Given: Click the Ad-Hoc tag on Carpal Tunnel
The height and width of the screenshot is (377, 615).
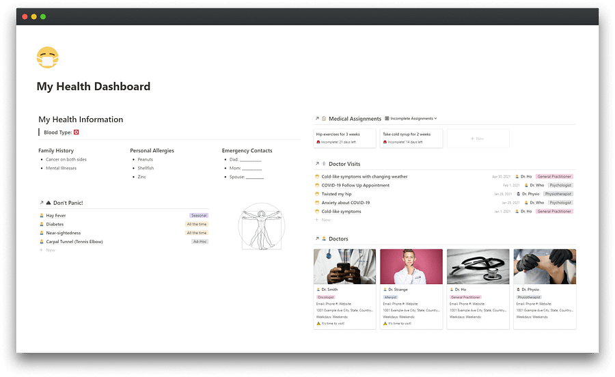Looking at the screenshot, I should click(x=200, y=241).
